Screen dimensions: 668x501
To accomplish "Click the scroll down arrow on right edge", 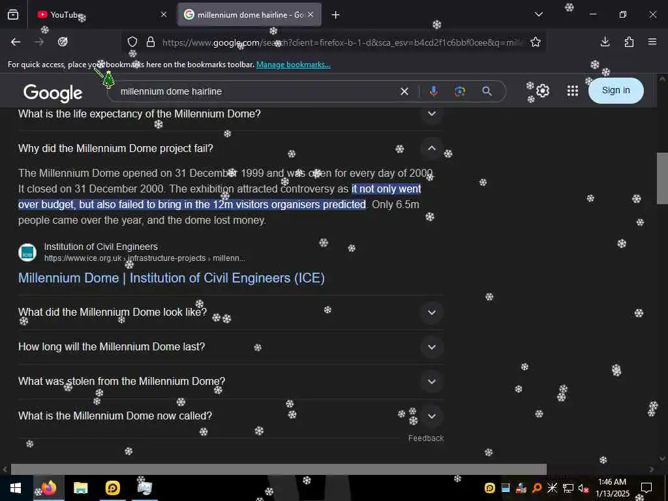I will (662, 459).
